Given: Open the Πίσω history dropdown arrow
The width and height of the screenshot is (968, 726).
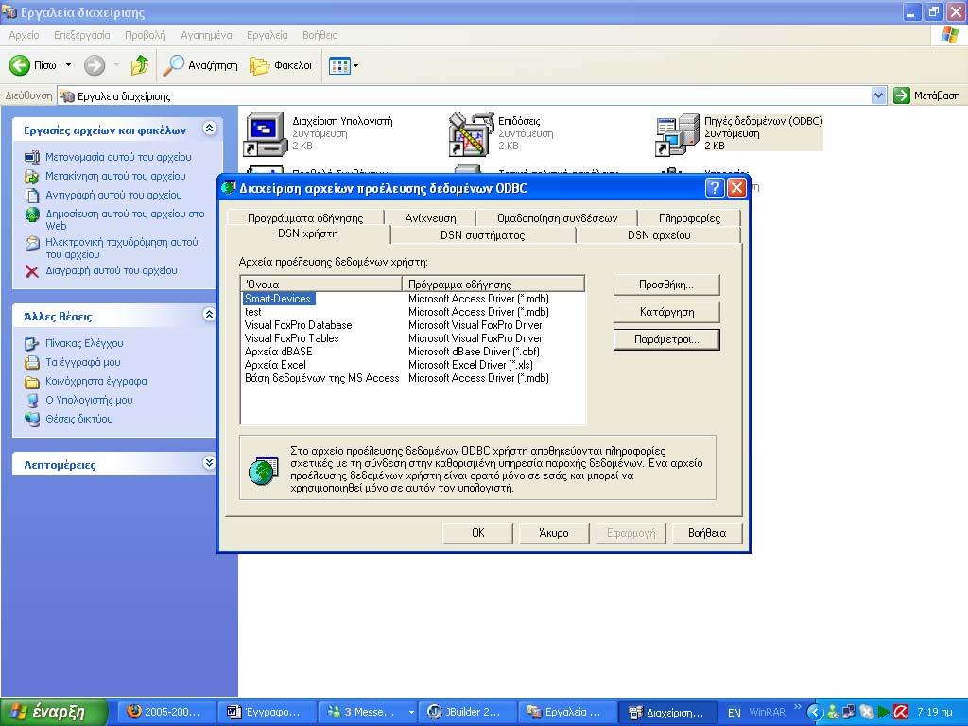Looking at the screenshot, I should pyautogui.click(x=68, y=65).
